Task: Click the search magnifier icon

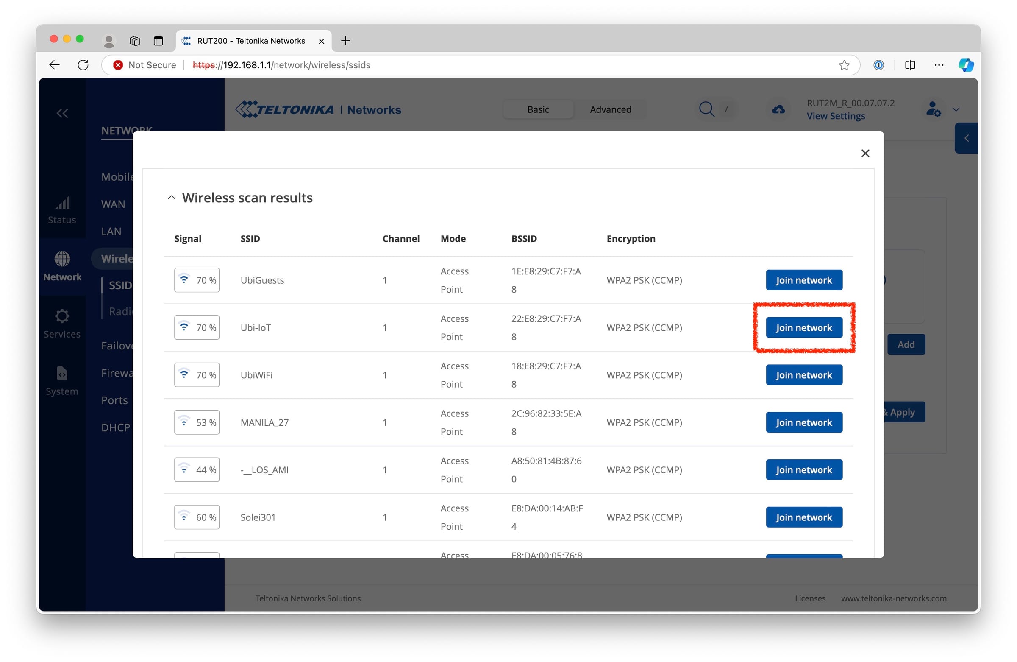Action: point(706,109)
